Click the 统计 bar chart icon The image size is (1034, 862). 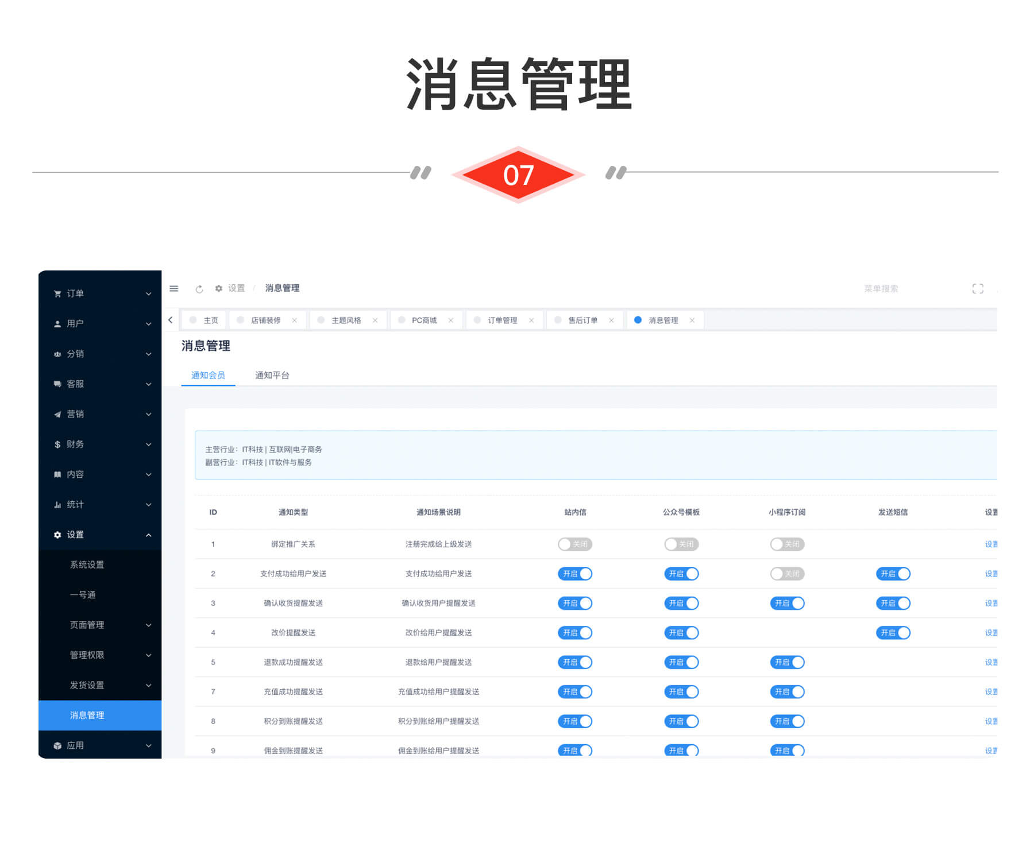56,504
